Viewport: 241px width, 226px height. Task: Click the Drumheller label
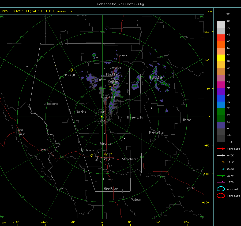click(157, 132)
